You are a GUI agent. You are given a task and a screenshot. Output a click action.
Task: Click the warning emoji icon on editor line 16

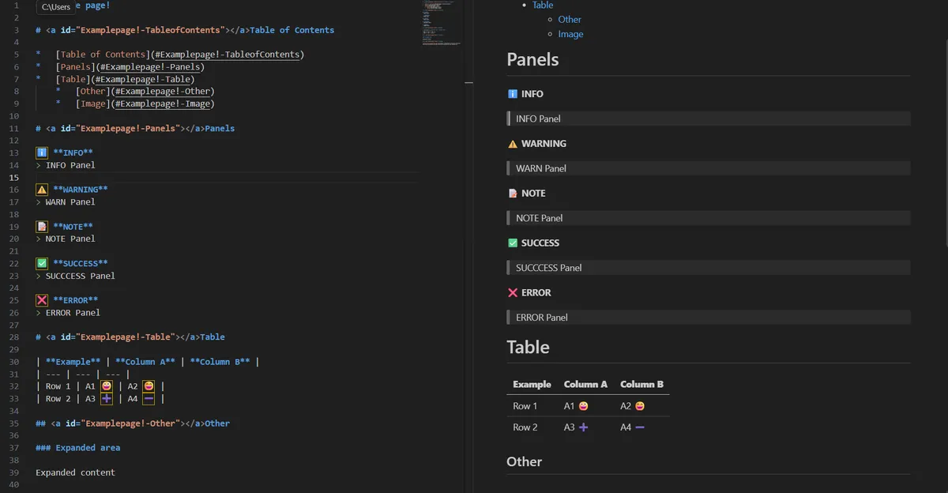point(42,190)
